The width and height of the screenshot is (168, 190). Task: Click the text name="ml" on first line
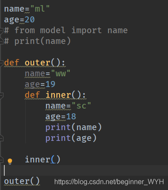(x=27, y=9)
